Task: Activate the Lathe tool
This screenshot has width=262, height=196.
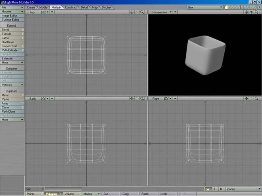Action: tap(12, 38)
